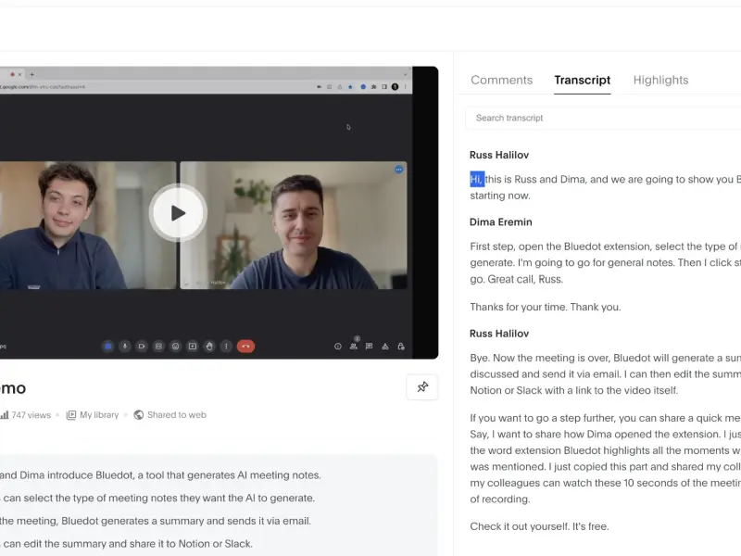Screen dimensions: 741x556
Task: Click the new tab plus in recorded browser
Action: coord(32,74)
